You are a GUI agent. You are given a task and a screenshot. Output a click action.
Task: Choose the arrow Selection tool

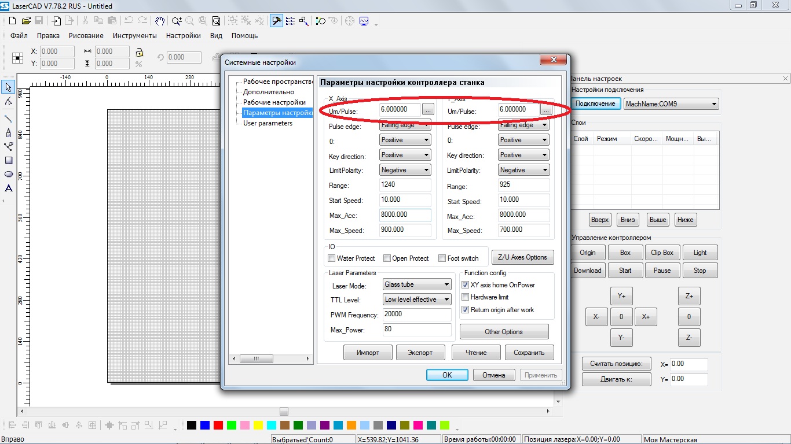[9, 87]
